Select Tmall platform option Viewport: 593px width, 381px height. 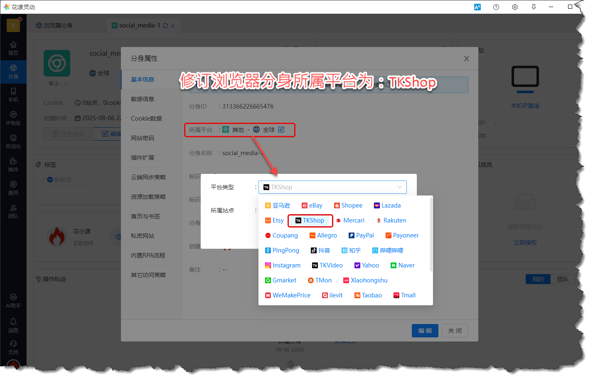point(405,295)
